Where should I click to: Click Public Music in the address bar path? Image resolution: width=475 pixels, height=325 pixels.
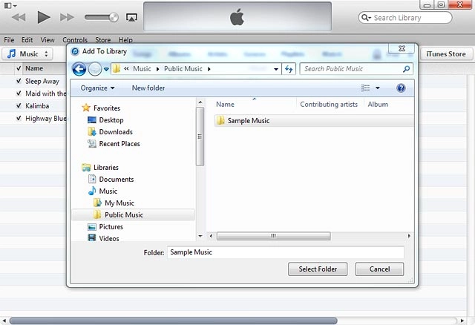tap(183, 69)
